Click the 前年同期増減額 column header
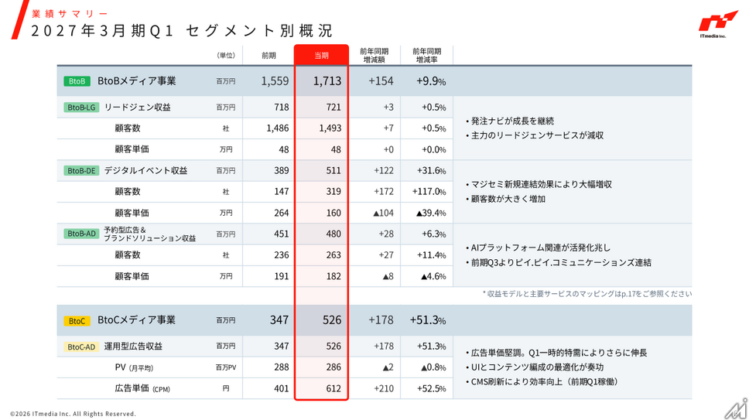This screenshot has height=420, width=749. [x=374, y=56]
